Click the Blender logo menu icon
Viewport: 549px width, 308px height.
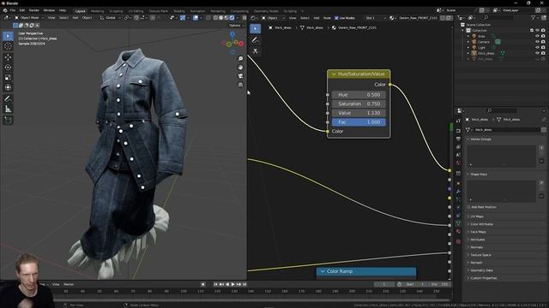coord(5,10)
